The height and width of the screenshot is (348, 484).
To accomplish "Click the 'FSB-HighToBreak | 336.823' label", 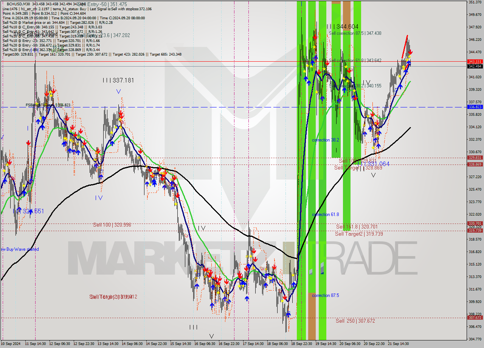I will (48, 105).
